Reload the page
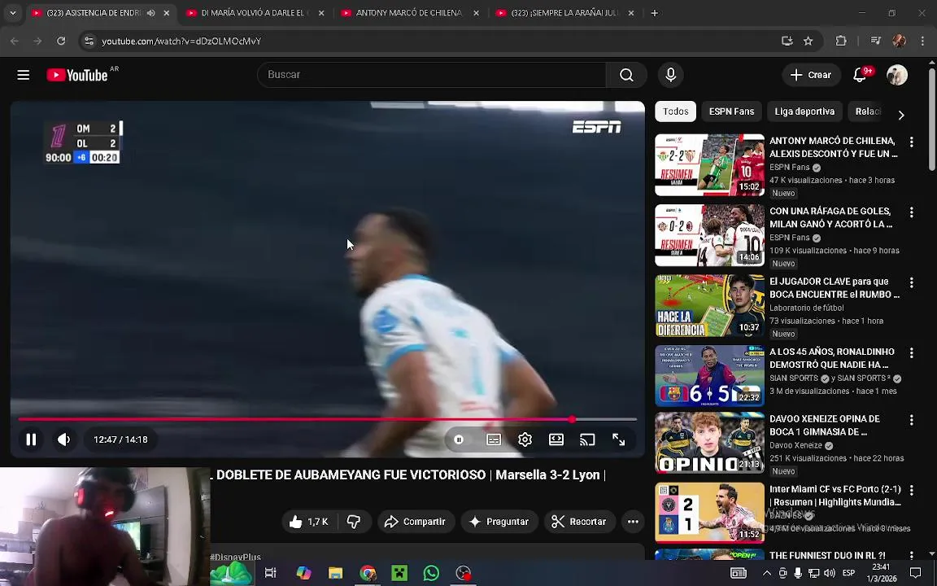937x586 pixels. pyautogui.click(x=61, y=41)
